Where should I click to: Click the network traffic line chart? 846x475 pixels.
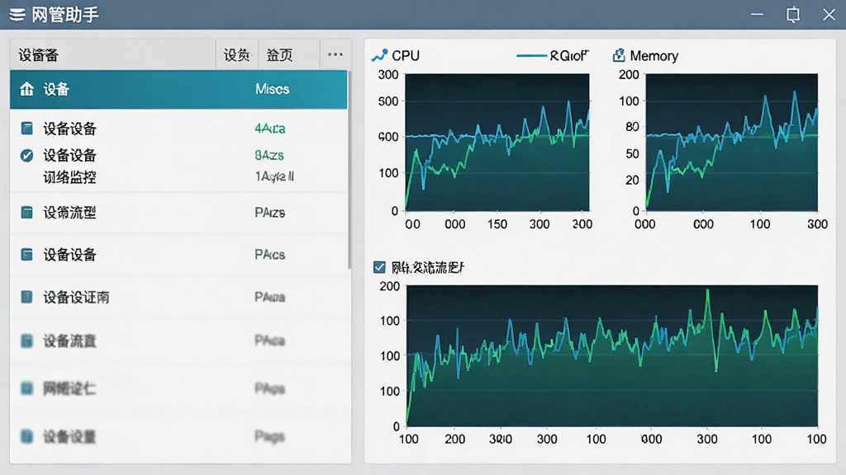tap(612, 356)
